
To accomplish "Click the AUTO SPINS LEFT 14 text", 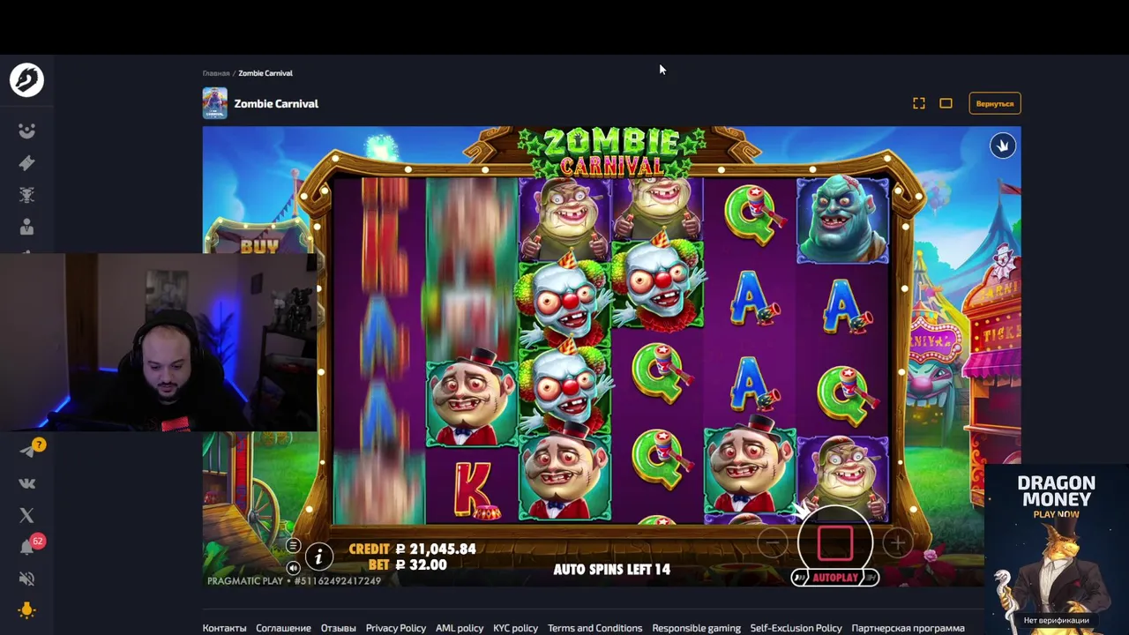I will [x=612, y=570].
